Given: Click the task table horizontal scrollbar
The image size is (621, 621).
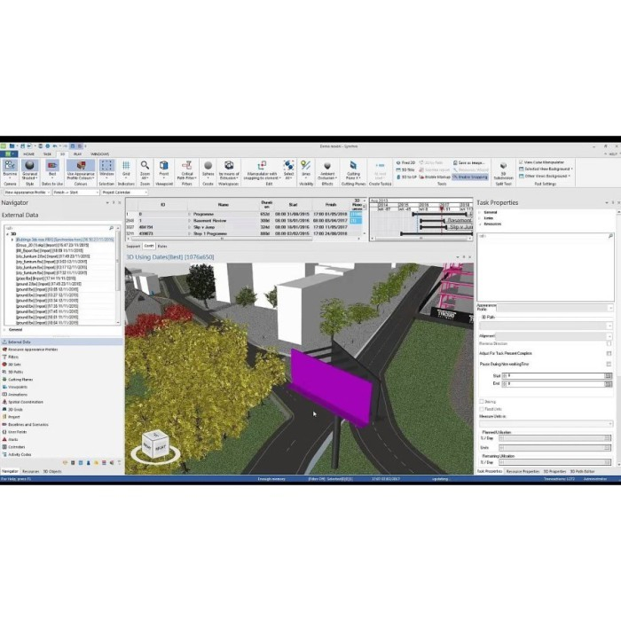Looking at the screenshot, I should click(222, 239).
